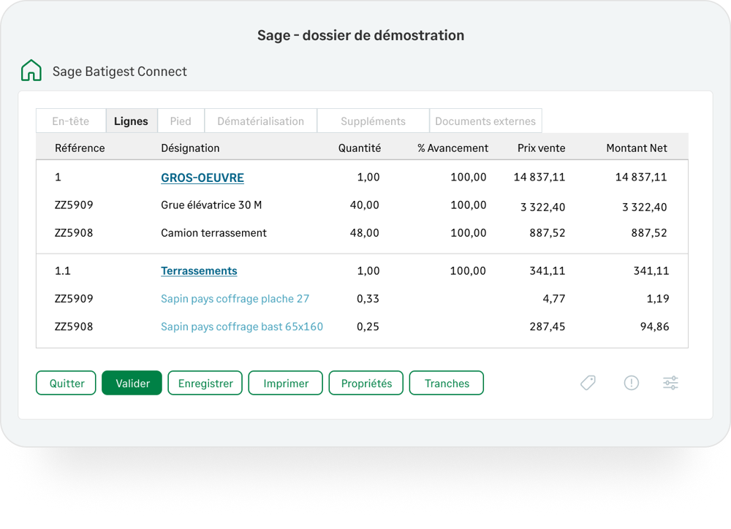Click quantity 0,33 cell
This screenshot has height=529, width=731.
(368, 299)
